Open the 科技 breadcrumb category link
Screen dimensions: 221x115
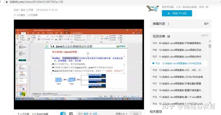(16, 10)
